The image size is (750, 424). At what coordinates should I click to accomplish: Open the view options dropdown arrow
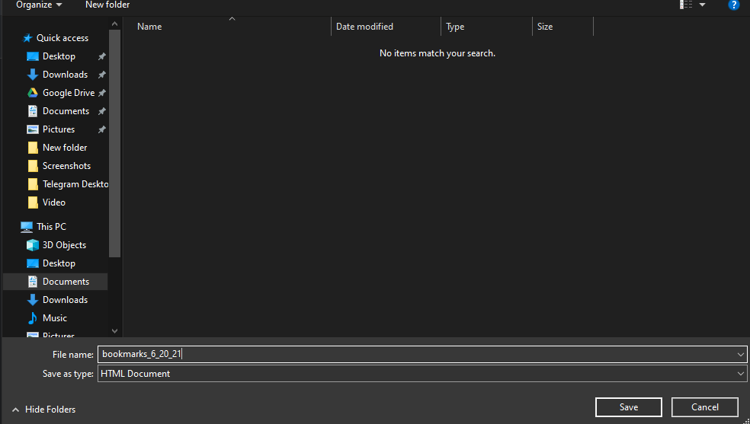pyautogui.click(x=702, y=5)
